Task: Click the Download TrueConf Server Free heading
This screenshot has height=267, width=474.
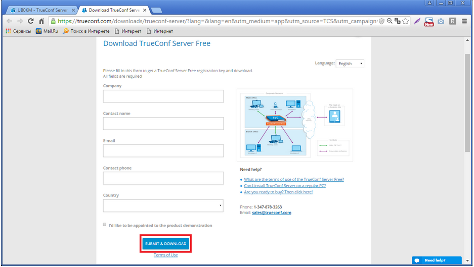Action: coord(157,43)
